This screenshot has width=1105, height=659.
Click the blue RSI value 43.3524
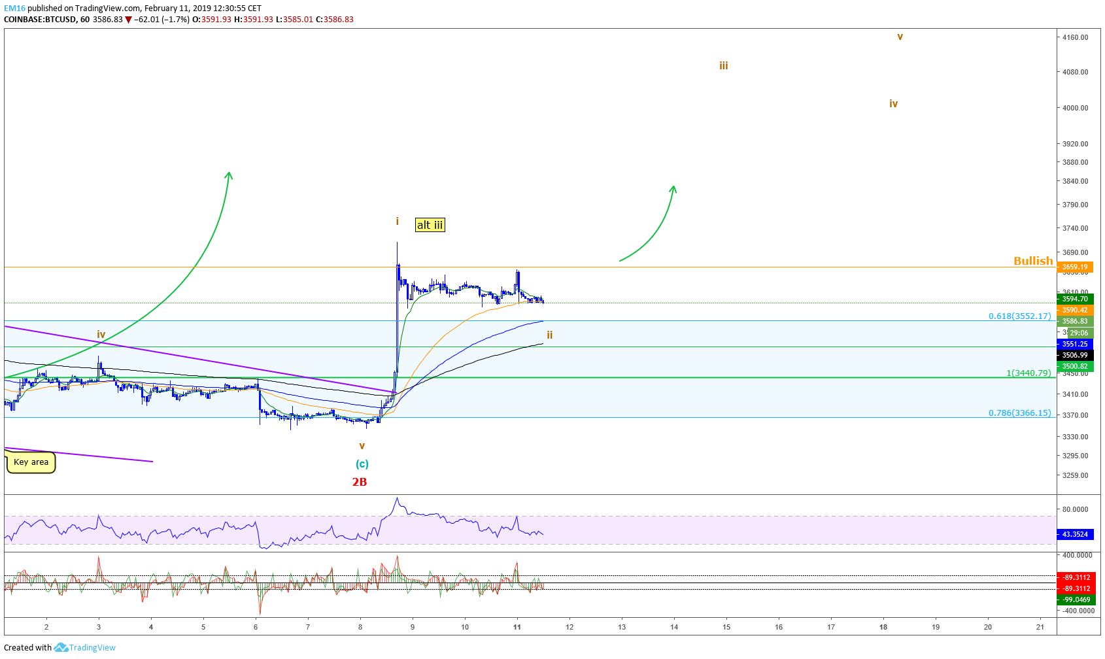1075,534
